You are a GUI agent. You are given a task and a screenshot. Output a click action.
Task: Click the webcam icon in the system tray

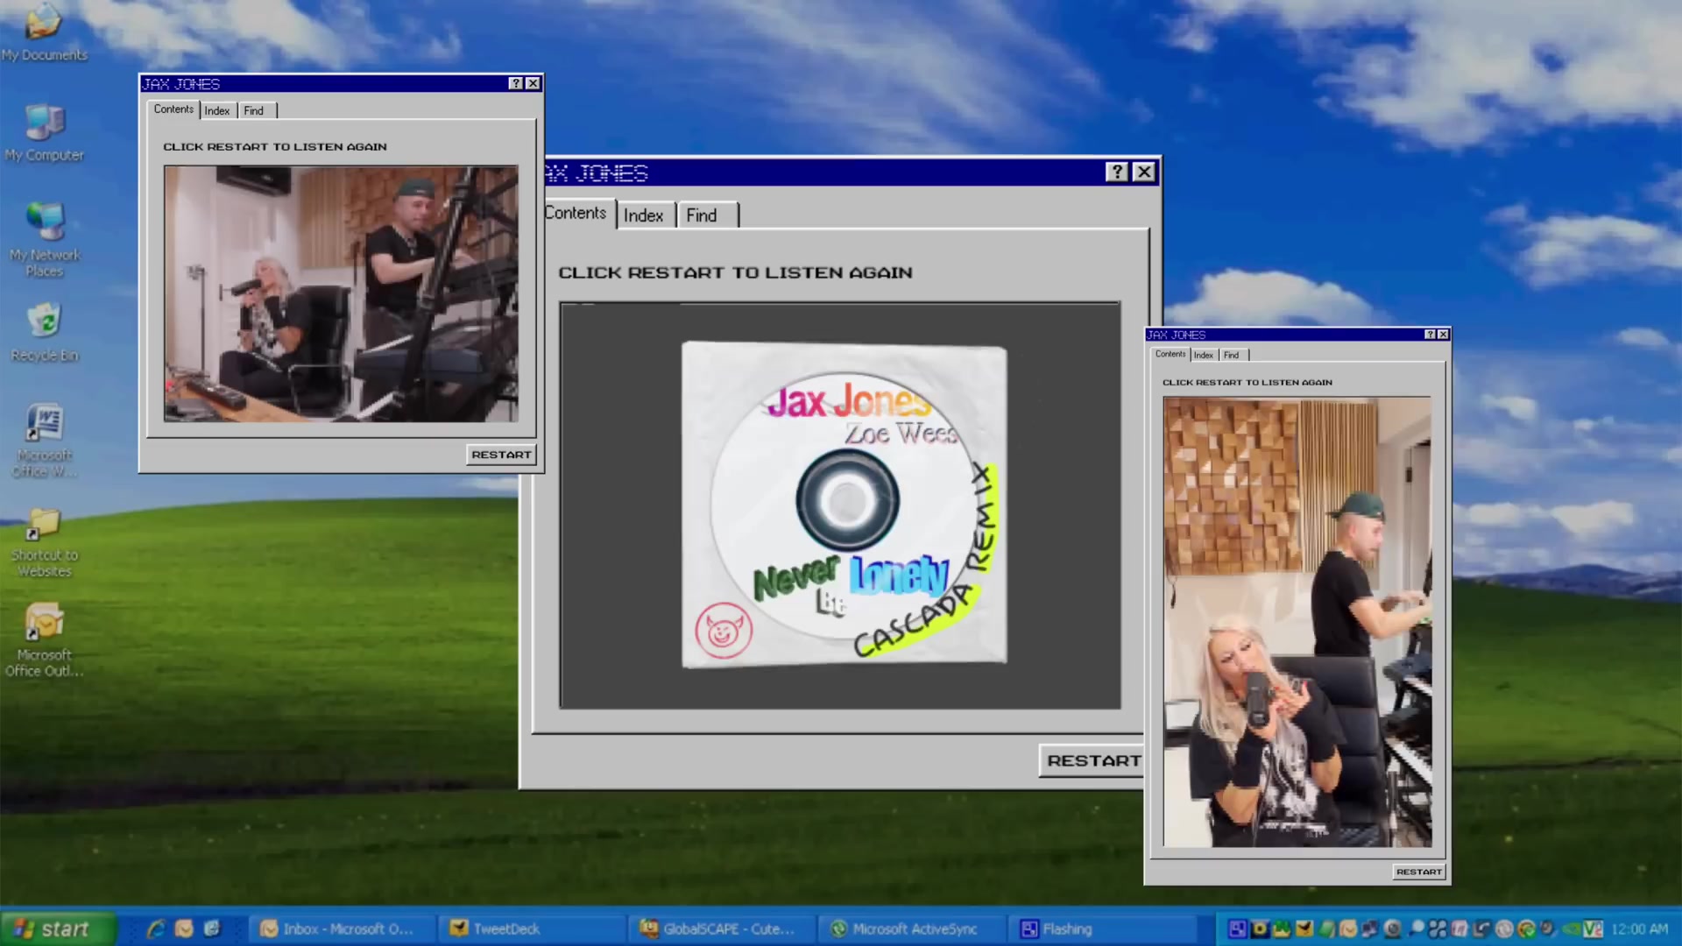coord(1393,929)
